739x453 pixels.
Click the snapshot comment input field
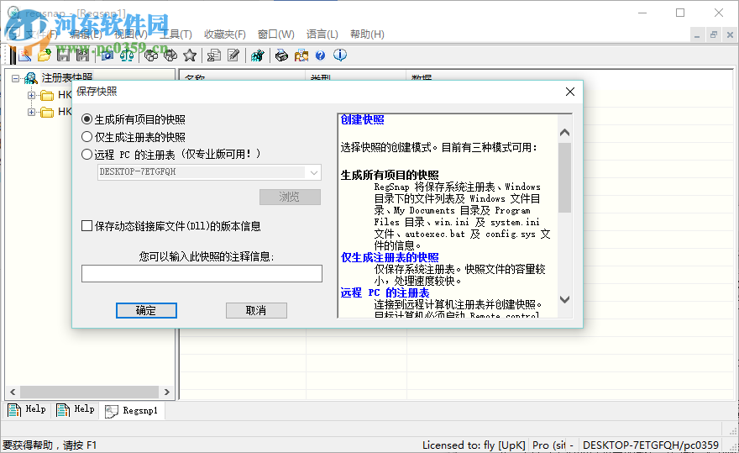pos(202,274)
